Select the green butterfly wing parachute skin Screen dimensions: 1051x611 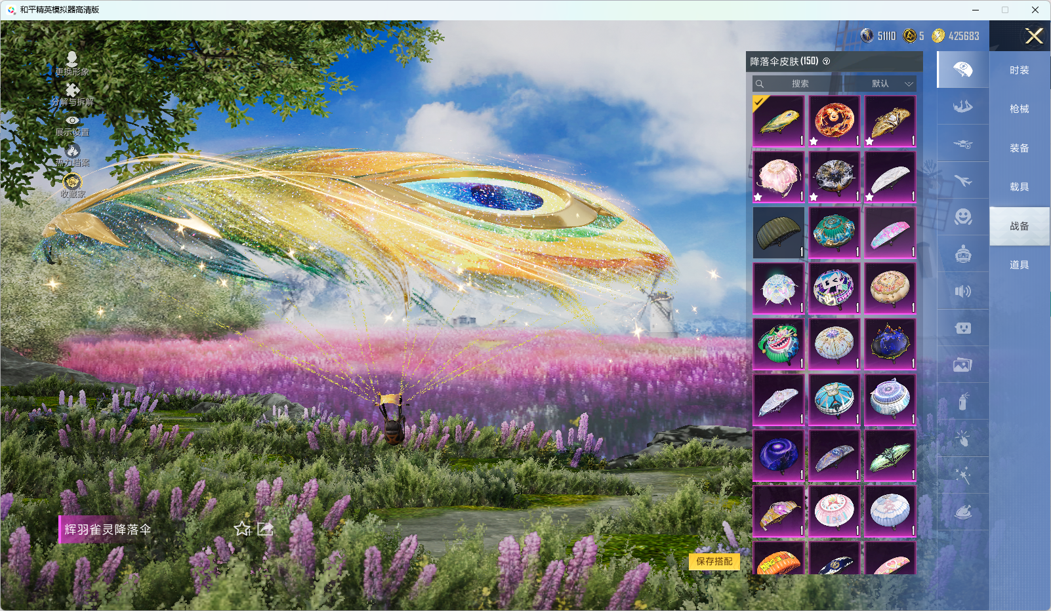coord(890,456)
